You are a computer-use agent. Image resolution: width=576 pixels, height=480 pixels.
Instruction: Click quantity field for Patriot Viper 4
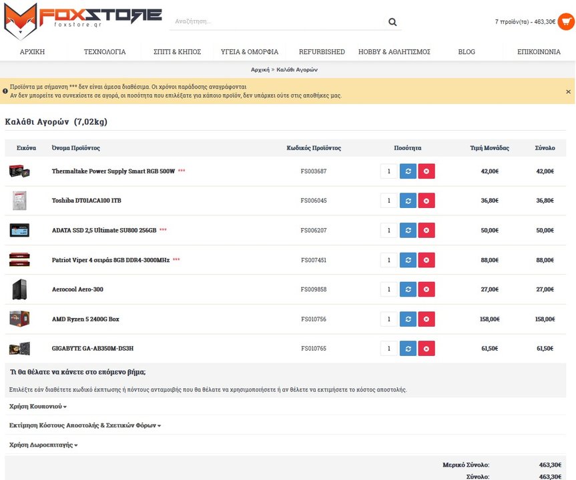[389, 260]
